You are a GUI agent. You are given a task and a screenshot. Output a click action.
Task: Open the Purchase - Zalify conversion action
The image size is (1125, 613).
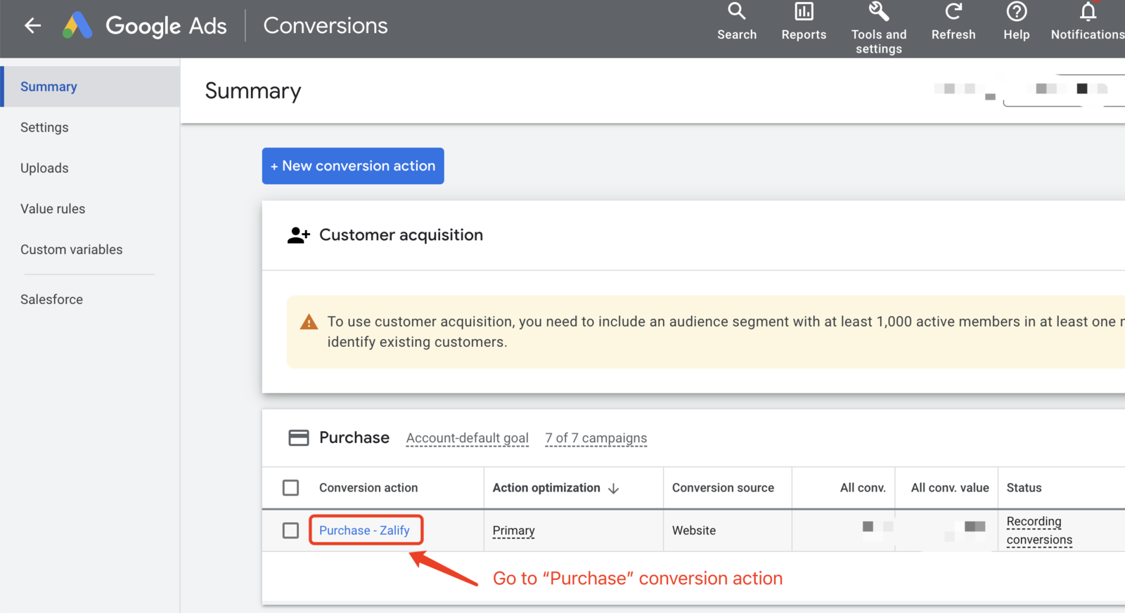coord(364,530)
